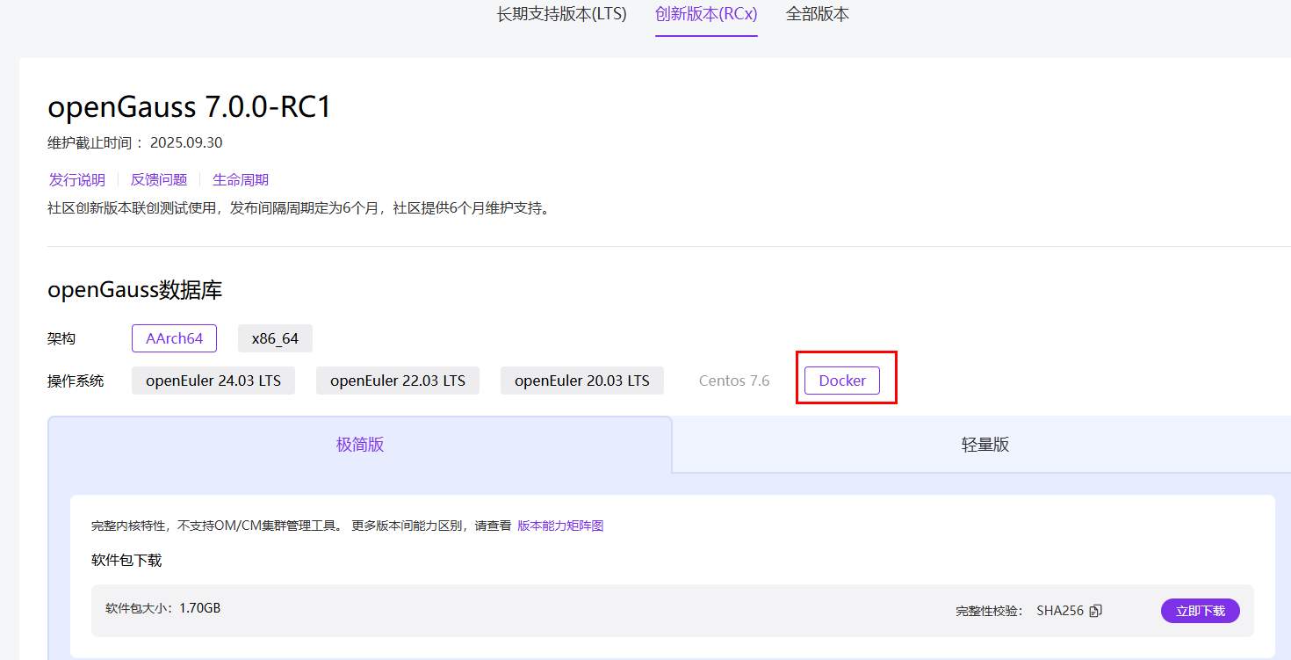Switch to the 长期支持版本(LTS) tab
The image size is (1291, 660).
pyautogui.click(x=562, y=14)
